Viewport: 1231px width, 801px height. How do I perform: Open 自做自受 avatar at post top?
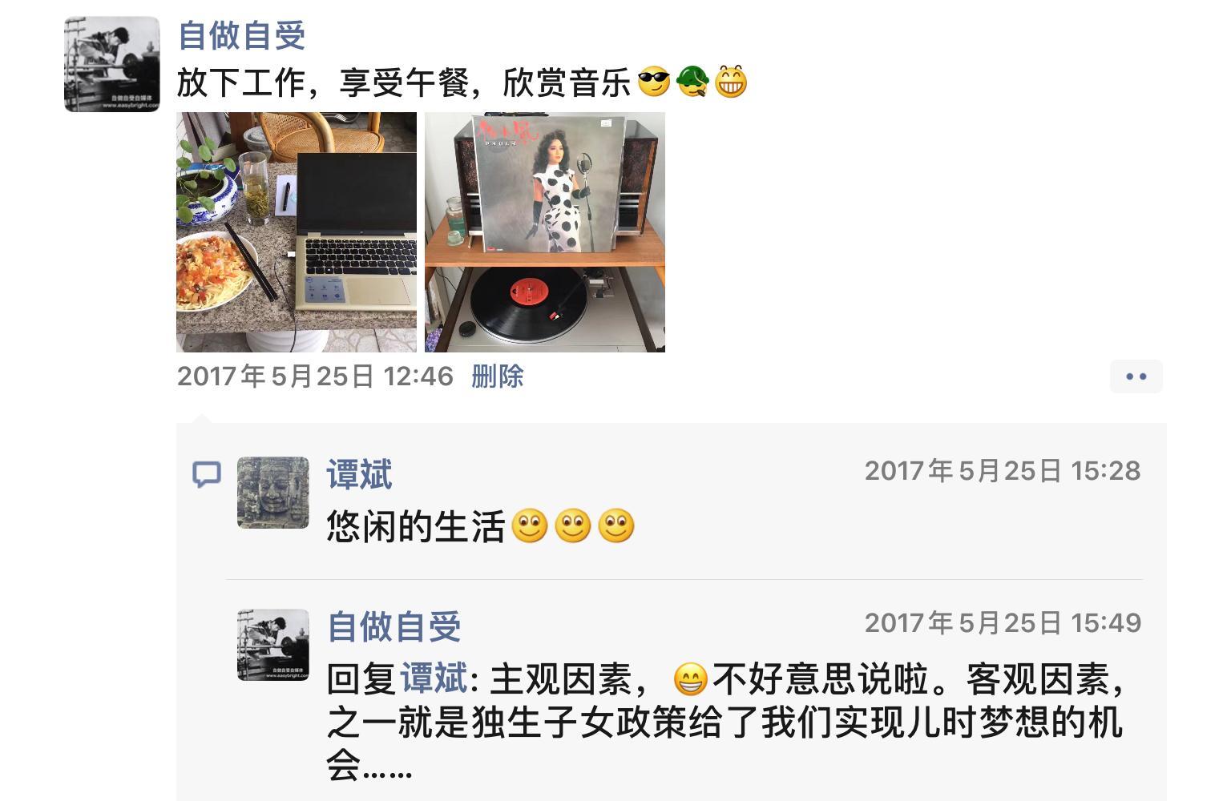112,64
